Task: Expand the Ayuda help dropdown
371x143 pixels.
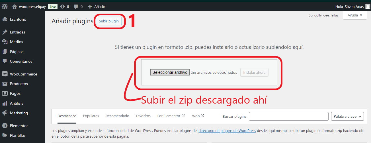Action: tap(355, 15)
